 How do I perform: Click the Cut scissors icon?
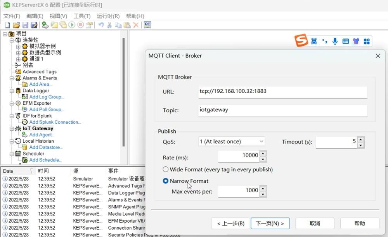109,25
